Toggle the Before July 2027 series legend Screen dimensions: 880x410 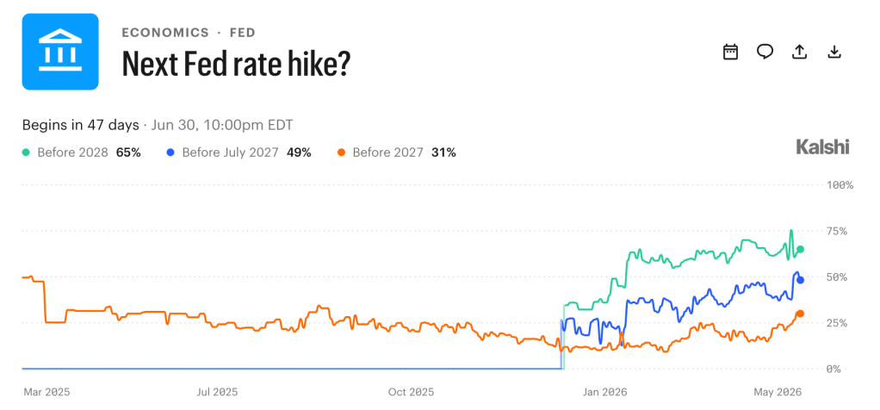239,152
